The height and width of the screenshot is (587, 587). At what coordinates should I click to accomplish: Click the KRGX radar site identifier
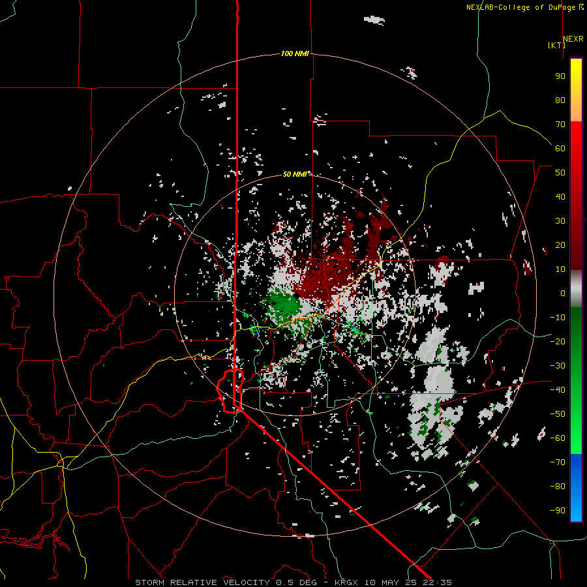tap(347, 582)
